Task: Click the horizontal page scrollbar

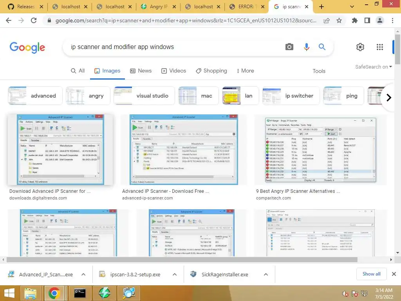Action: [x=182, y=259]
